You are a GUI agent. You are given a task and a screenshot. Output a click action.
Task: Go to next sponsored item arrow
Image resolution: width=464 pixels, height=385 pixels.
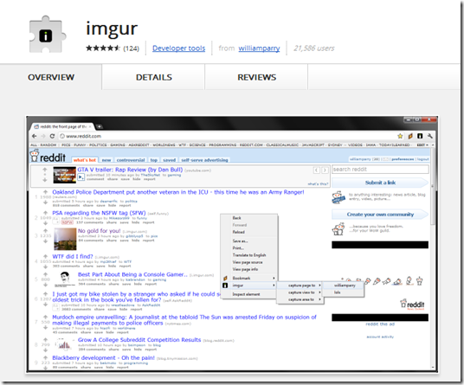click(325, 170)
